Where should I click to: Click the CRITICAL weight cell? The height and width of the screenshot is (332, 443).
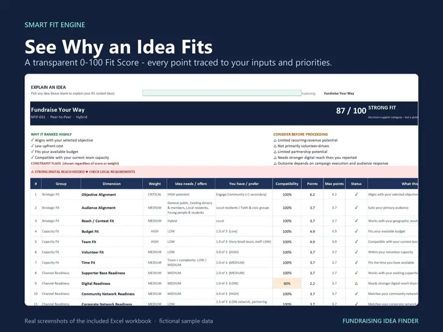tap(154, 195)
